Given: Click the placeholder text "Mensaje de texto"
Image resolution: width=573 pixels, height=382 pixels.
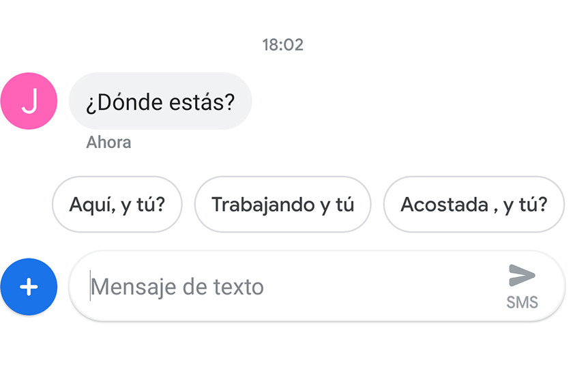Looking at the screenshot, I should [x=177, y=286].
